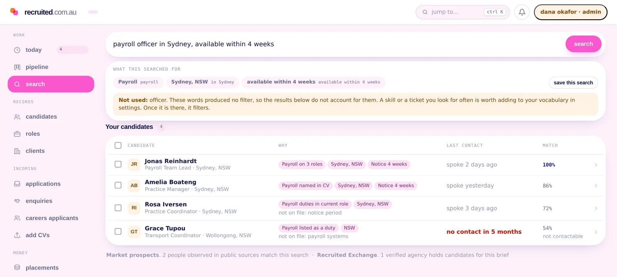Open incoming applications
Viewport: 617px width, 277px height.
[x=51, y=184]
